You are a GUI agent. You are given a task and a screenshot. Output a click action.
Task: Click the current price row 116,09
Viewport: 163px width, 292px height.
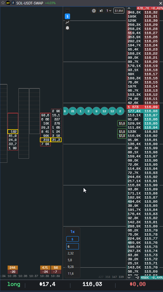tap(143, 107)
